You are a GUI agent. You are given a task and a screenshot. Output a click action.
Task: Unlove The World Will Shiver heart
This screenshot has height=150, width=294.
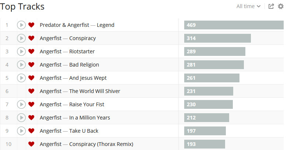tap(31, 91)
